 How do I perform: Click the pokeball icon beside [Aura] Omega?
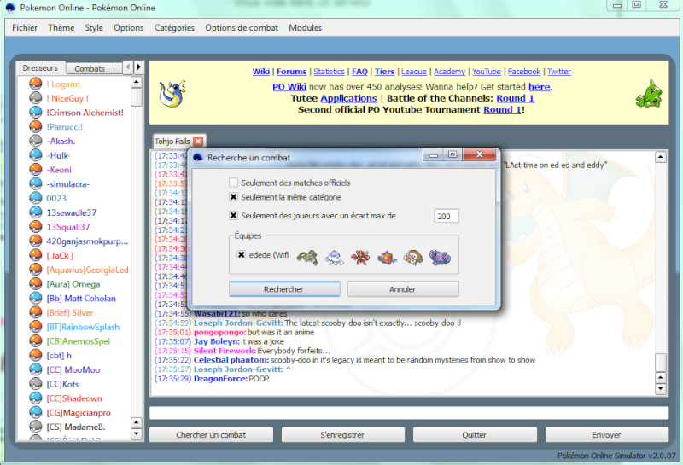pos(35,284)
